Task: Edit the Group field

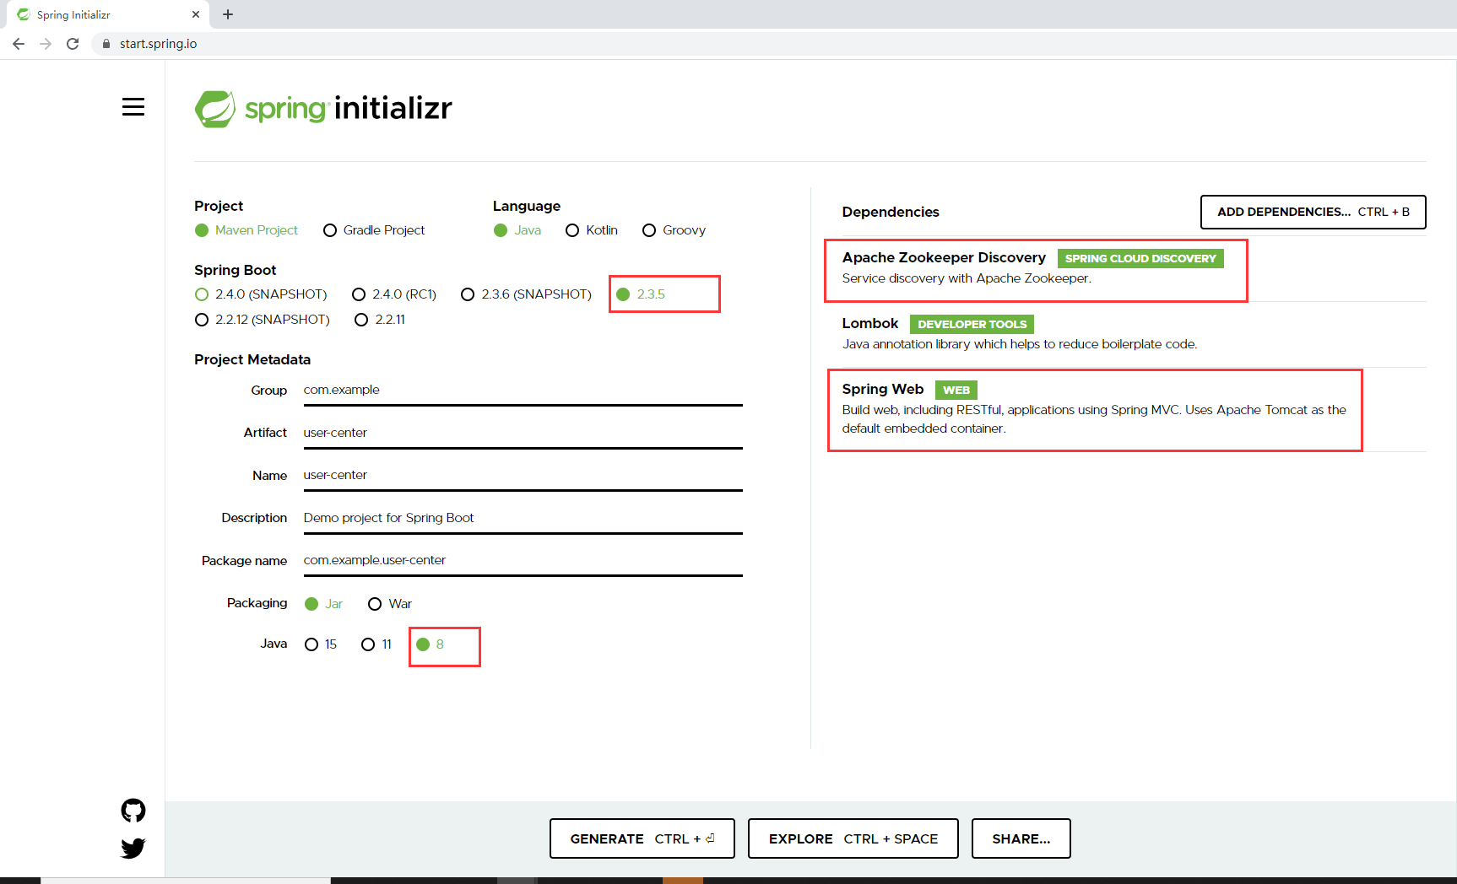Action: pyautogui.click(x=523, y=391)
